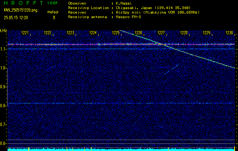The width and height of the screenshot is (238, 151).
Task: Click the 1223 time axis label
Action: [70, 33]
